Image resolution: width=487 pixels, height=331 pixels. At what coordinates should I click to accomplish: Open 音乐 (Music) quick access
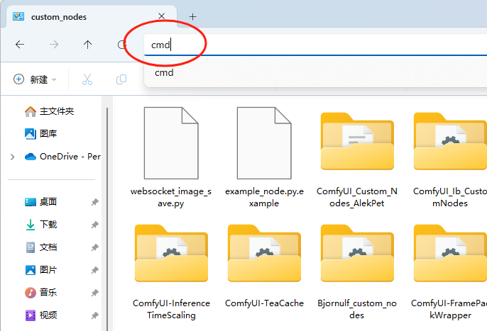tap(40, 293)
